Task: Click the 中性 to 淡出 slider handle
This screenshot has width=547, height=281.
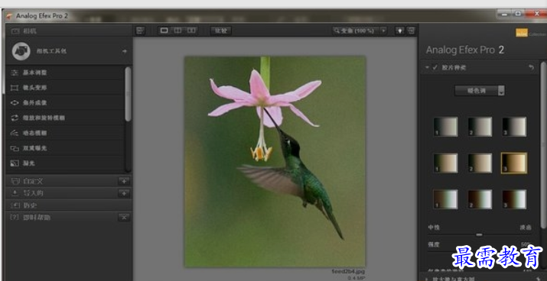Action: pos(480,235)
